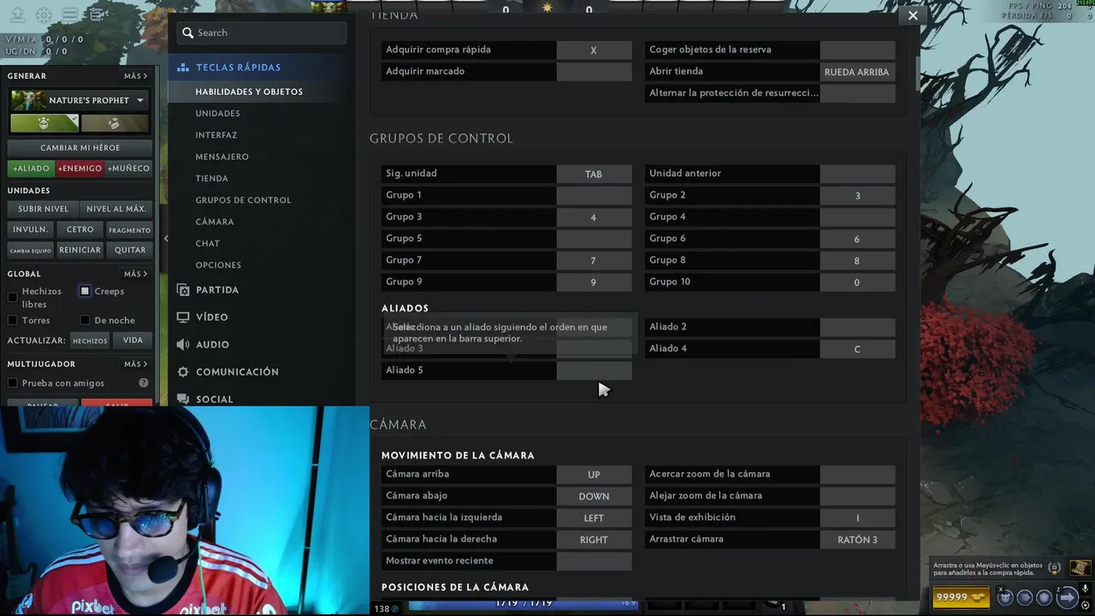This screenshot has height=616, width=1095.
Task: Click the Cambiar mi héroe button
Action: pos(80,148)
